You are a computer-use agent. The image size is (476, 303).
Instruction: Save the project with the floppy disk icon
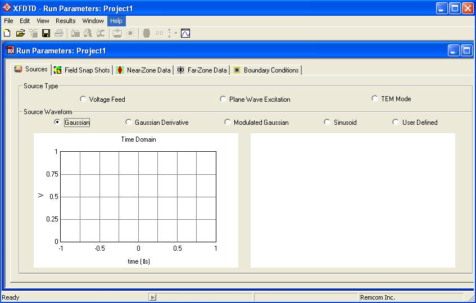pyautogui.click(x=46, y=33)
